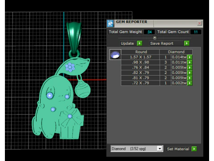214x161 pixels.
Task: Click the green arrow next to Save Report
Action: (187, 43)
